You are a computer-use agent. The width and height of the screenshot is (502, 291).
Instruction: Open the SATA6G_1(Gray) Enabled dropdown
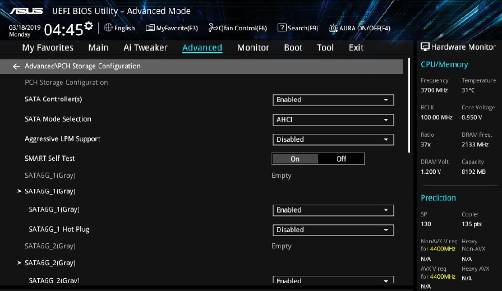[x=333, y=210]
